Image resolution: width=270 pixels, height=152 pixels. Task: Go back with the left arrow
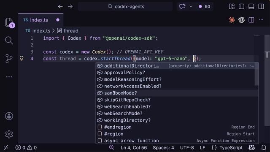point(60,7)
